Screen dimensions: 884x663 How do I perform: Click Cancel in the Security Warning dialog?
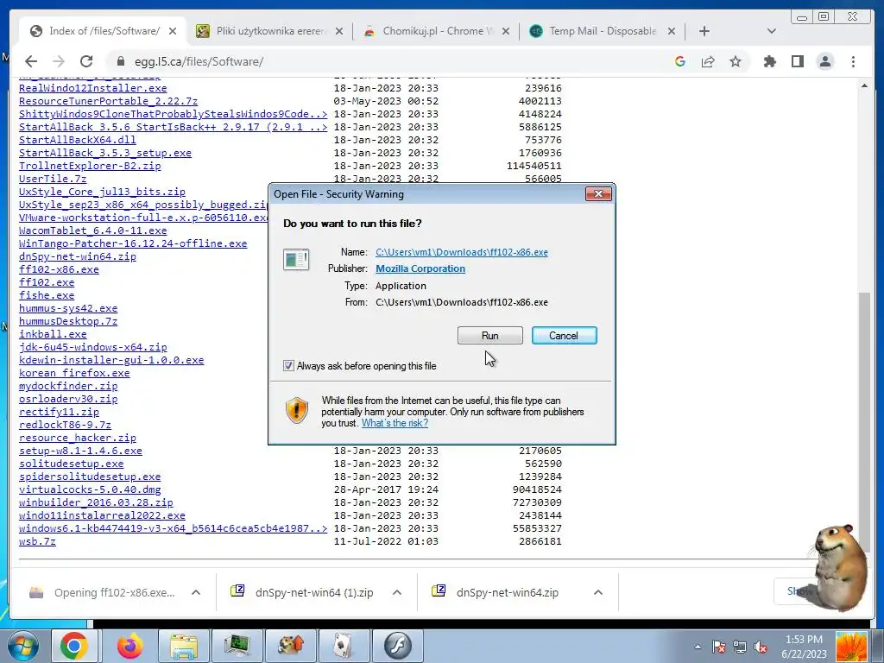(x=564, y=336)
